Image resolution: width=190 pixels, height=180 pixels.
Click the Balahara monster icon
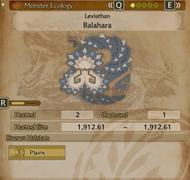tap(96, 69)
